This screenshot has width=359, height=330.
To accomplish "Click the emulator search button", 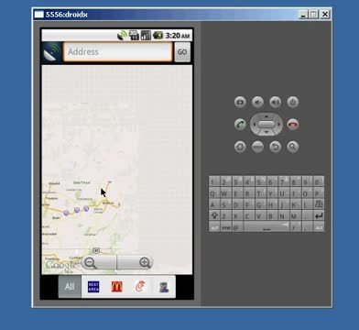I will [293, 147].
